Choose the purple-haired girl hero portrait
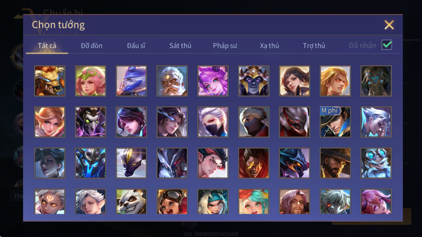422x237 pixels. click(213, 81)
